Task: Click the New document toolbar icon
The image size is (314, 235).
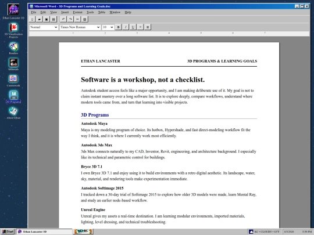Action: click(32, 19)
